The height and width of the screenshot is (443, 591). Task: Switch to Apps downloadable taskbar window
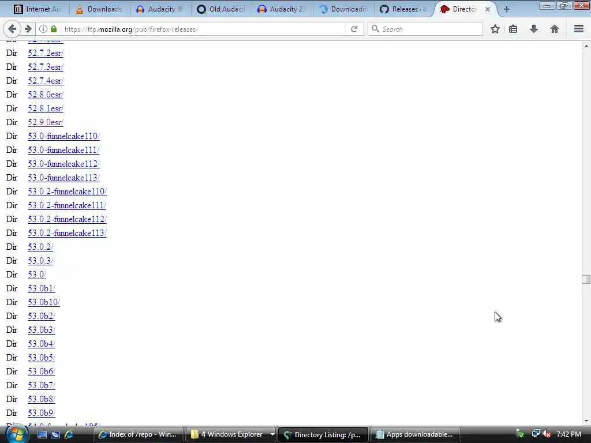pos(416,434)
